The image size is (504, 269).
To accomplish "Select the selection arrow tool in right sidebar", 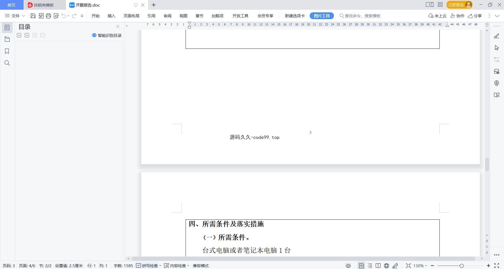I will tap(497, 48).
